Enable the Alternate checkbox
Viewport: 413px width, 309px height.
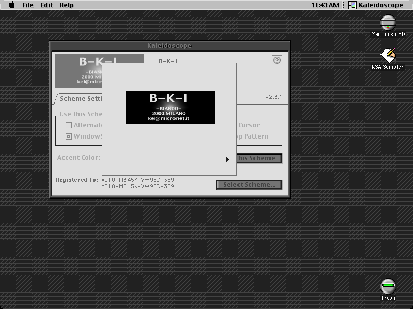click(69, 125)
